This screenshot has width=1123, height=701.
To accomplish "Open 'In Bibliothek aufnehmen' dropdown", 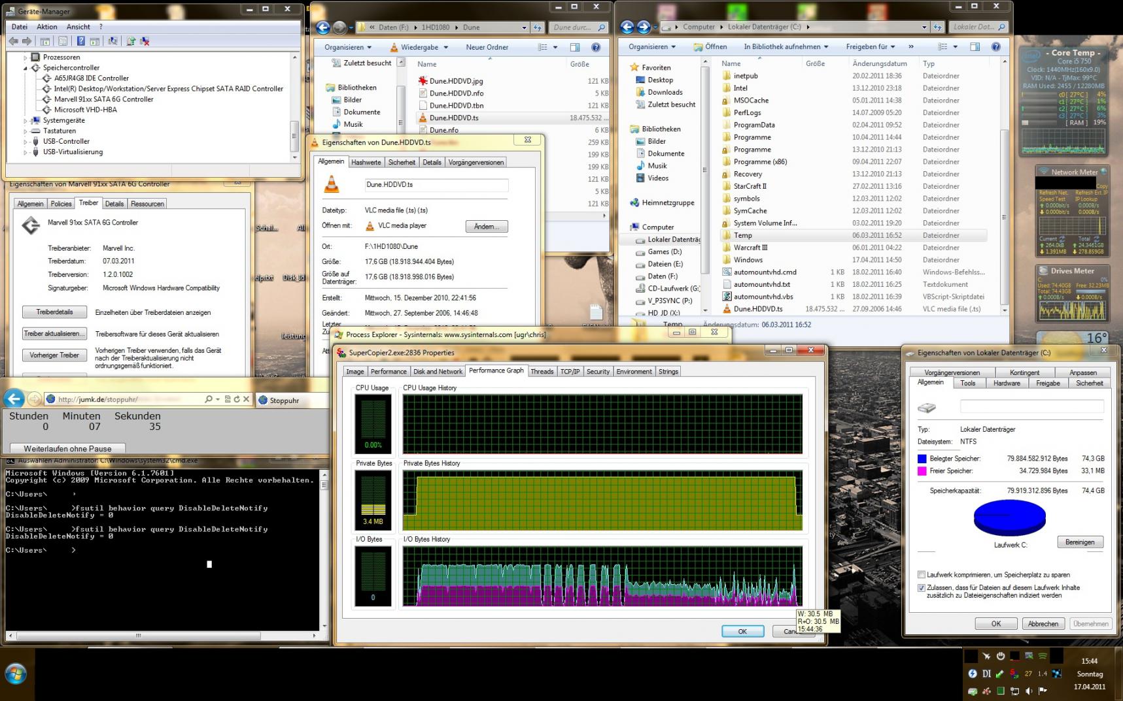I will pos(786,46).
